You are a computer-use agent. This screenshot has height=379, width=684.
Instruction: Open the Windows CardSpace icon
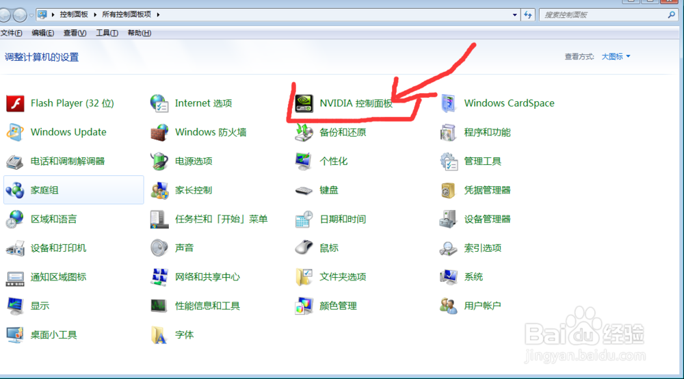point(448,103)
